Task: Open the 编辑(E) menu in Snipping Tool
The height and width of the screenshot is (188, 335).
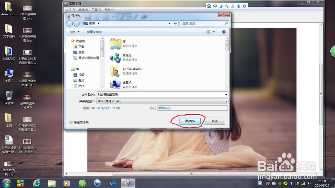Action: (83, 10)
